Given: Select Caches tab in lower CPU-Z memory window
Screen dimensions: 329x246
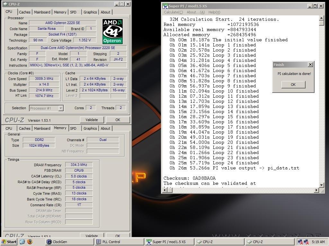Looking at the screenshot, I should click(x=24, y=128).
